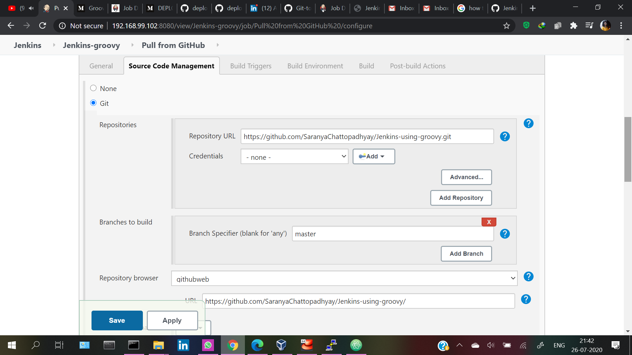Click into the Branch Specifier master field
Screen dimensions: 632x355
(392, 234)
